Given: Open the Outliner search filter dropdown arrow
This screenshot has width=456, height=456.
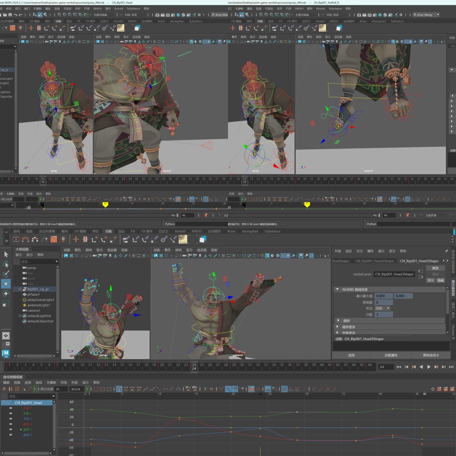Looking at the screenshot, I should tap(57, 261).
